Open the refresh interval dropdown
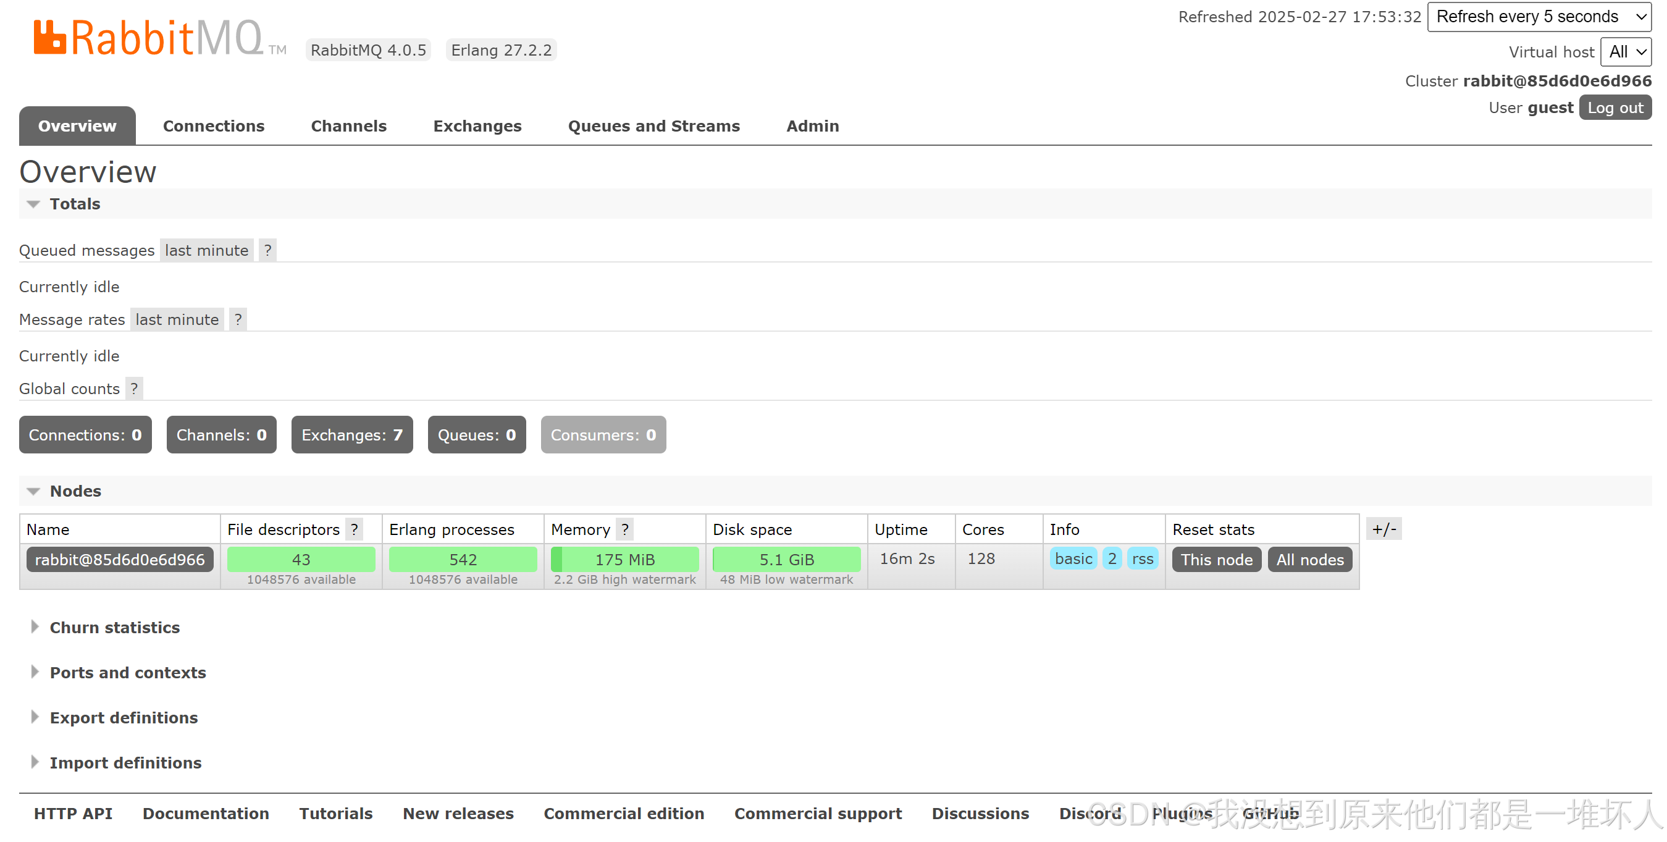Image resolution: width=1667 pixels, height=842 pixels. point(1539,17)
